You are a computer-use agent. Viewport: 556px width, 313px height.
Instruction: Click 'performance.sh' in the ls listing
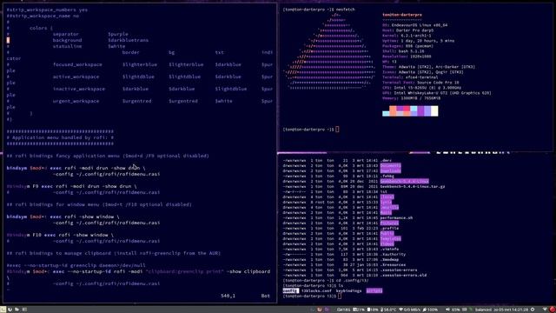click(396, 217)
